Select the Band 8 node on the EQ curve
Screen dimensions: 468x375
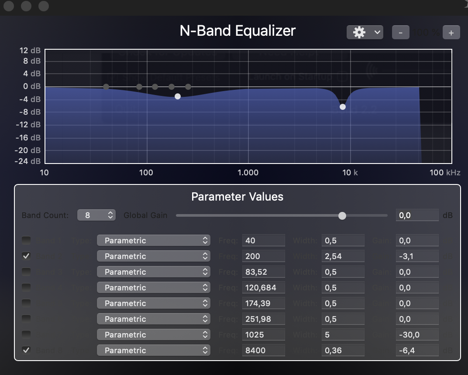point(343,106)
